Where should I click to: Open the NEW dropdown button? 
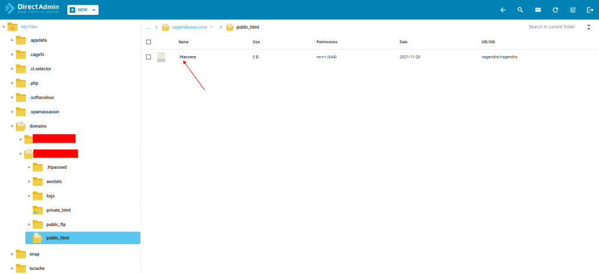tap(83, 10)
